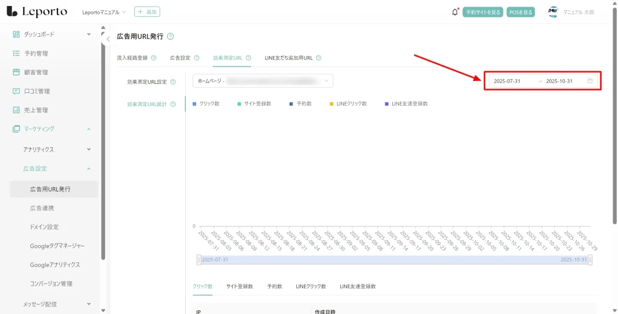Open the user avatar for マニュアル 太郎
Viewport: 618px width, 314px height.
pyautogui.click(x=553, y=12)
